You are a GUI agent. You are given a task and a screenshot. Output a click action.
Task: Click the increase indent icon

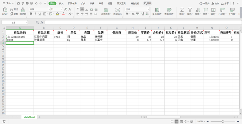tap(96, 9)
